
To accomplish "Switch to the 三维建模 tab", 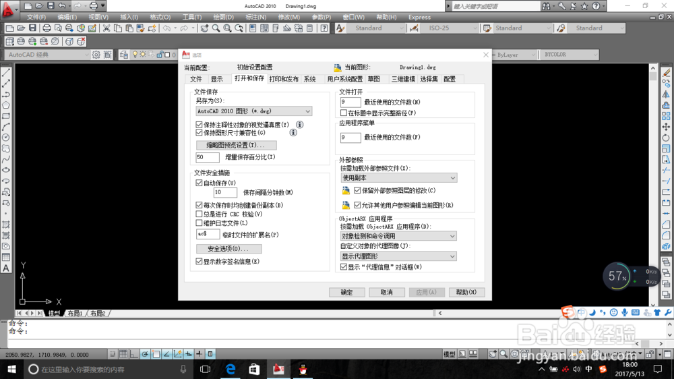I will click(403, 79).
